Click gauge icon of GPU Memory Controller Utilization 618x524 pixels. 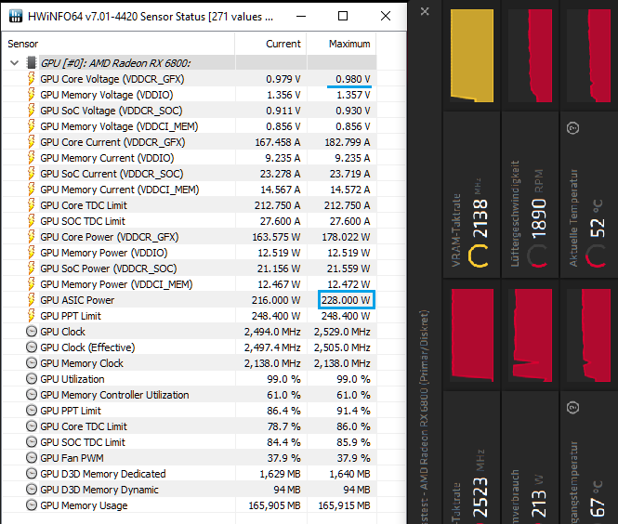click(x=32, y=394)
